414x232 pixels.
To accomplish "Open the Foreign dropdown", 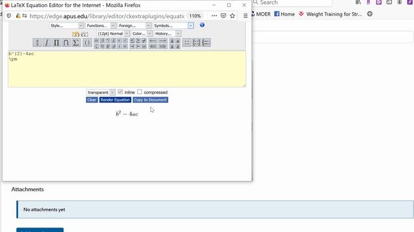I will (x=135, y=26).
